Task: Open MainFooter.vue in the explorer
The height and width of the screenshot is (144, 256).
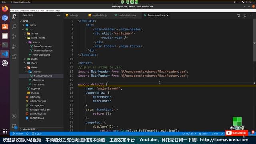Action: [x=43, y=46]
